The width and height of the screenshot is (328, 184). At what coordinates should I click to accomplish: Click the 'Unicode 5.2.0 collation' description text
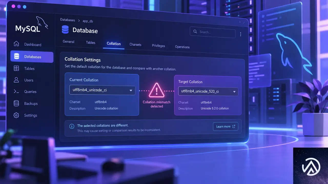click(215, 108)
